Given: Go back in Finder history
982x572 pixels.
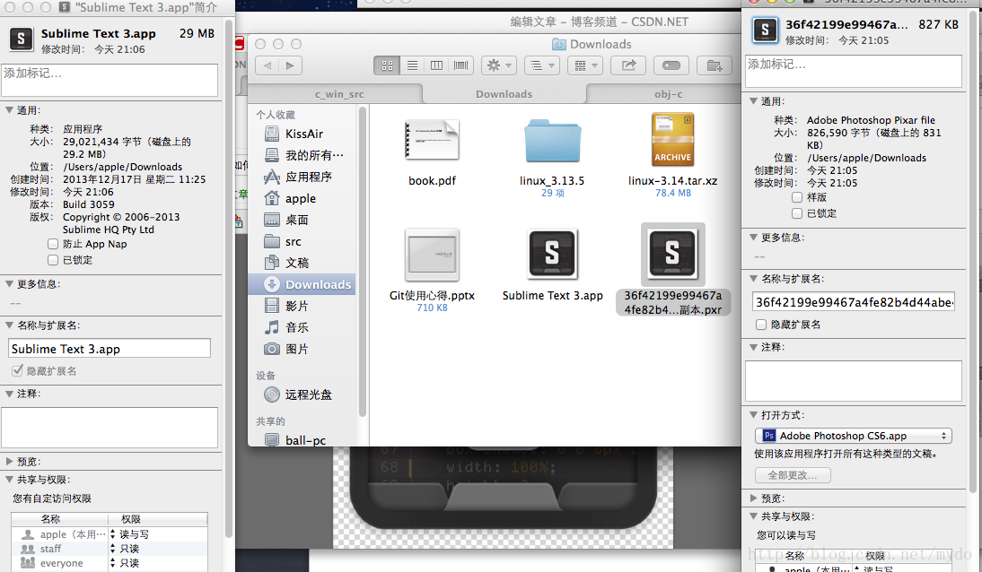Looking at the screenshot, I should (267, 65).
